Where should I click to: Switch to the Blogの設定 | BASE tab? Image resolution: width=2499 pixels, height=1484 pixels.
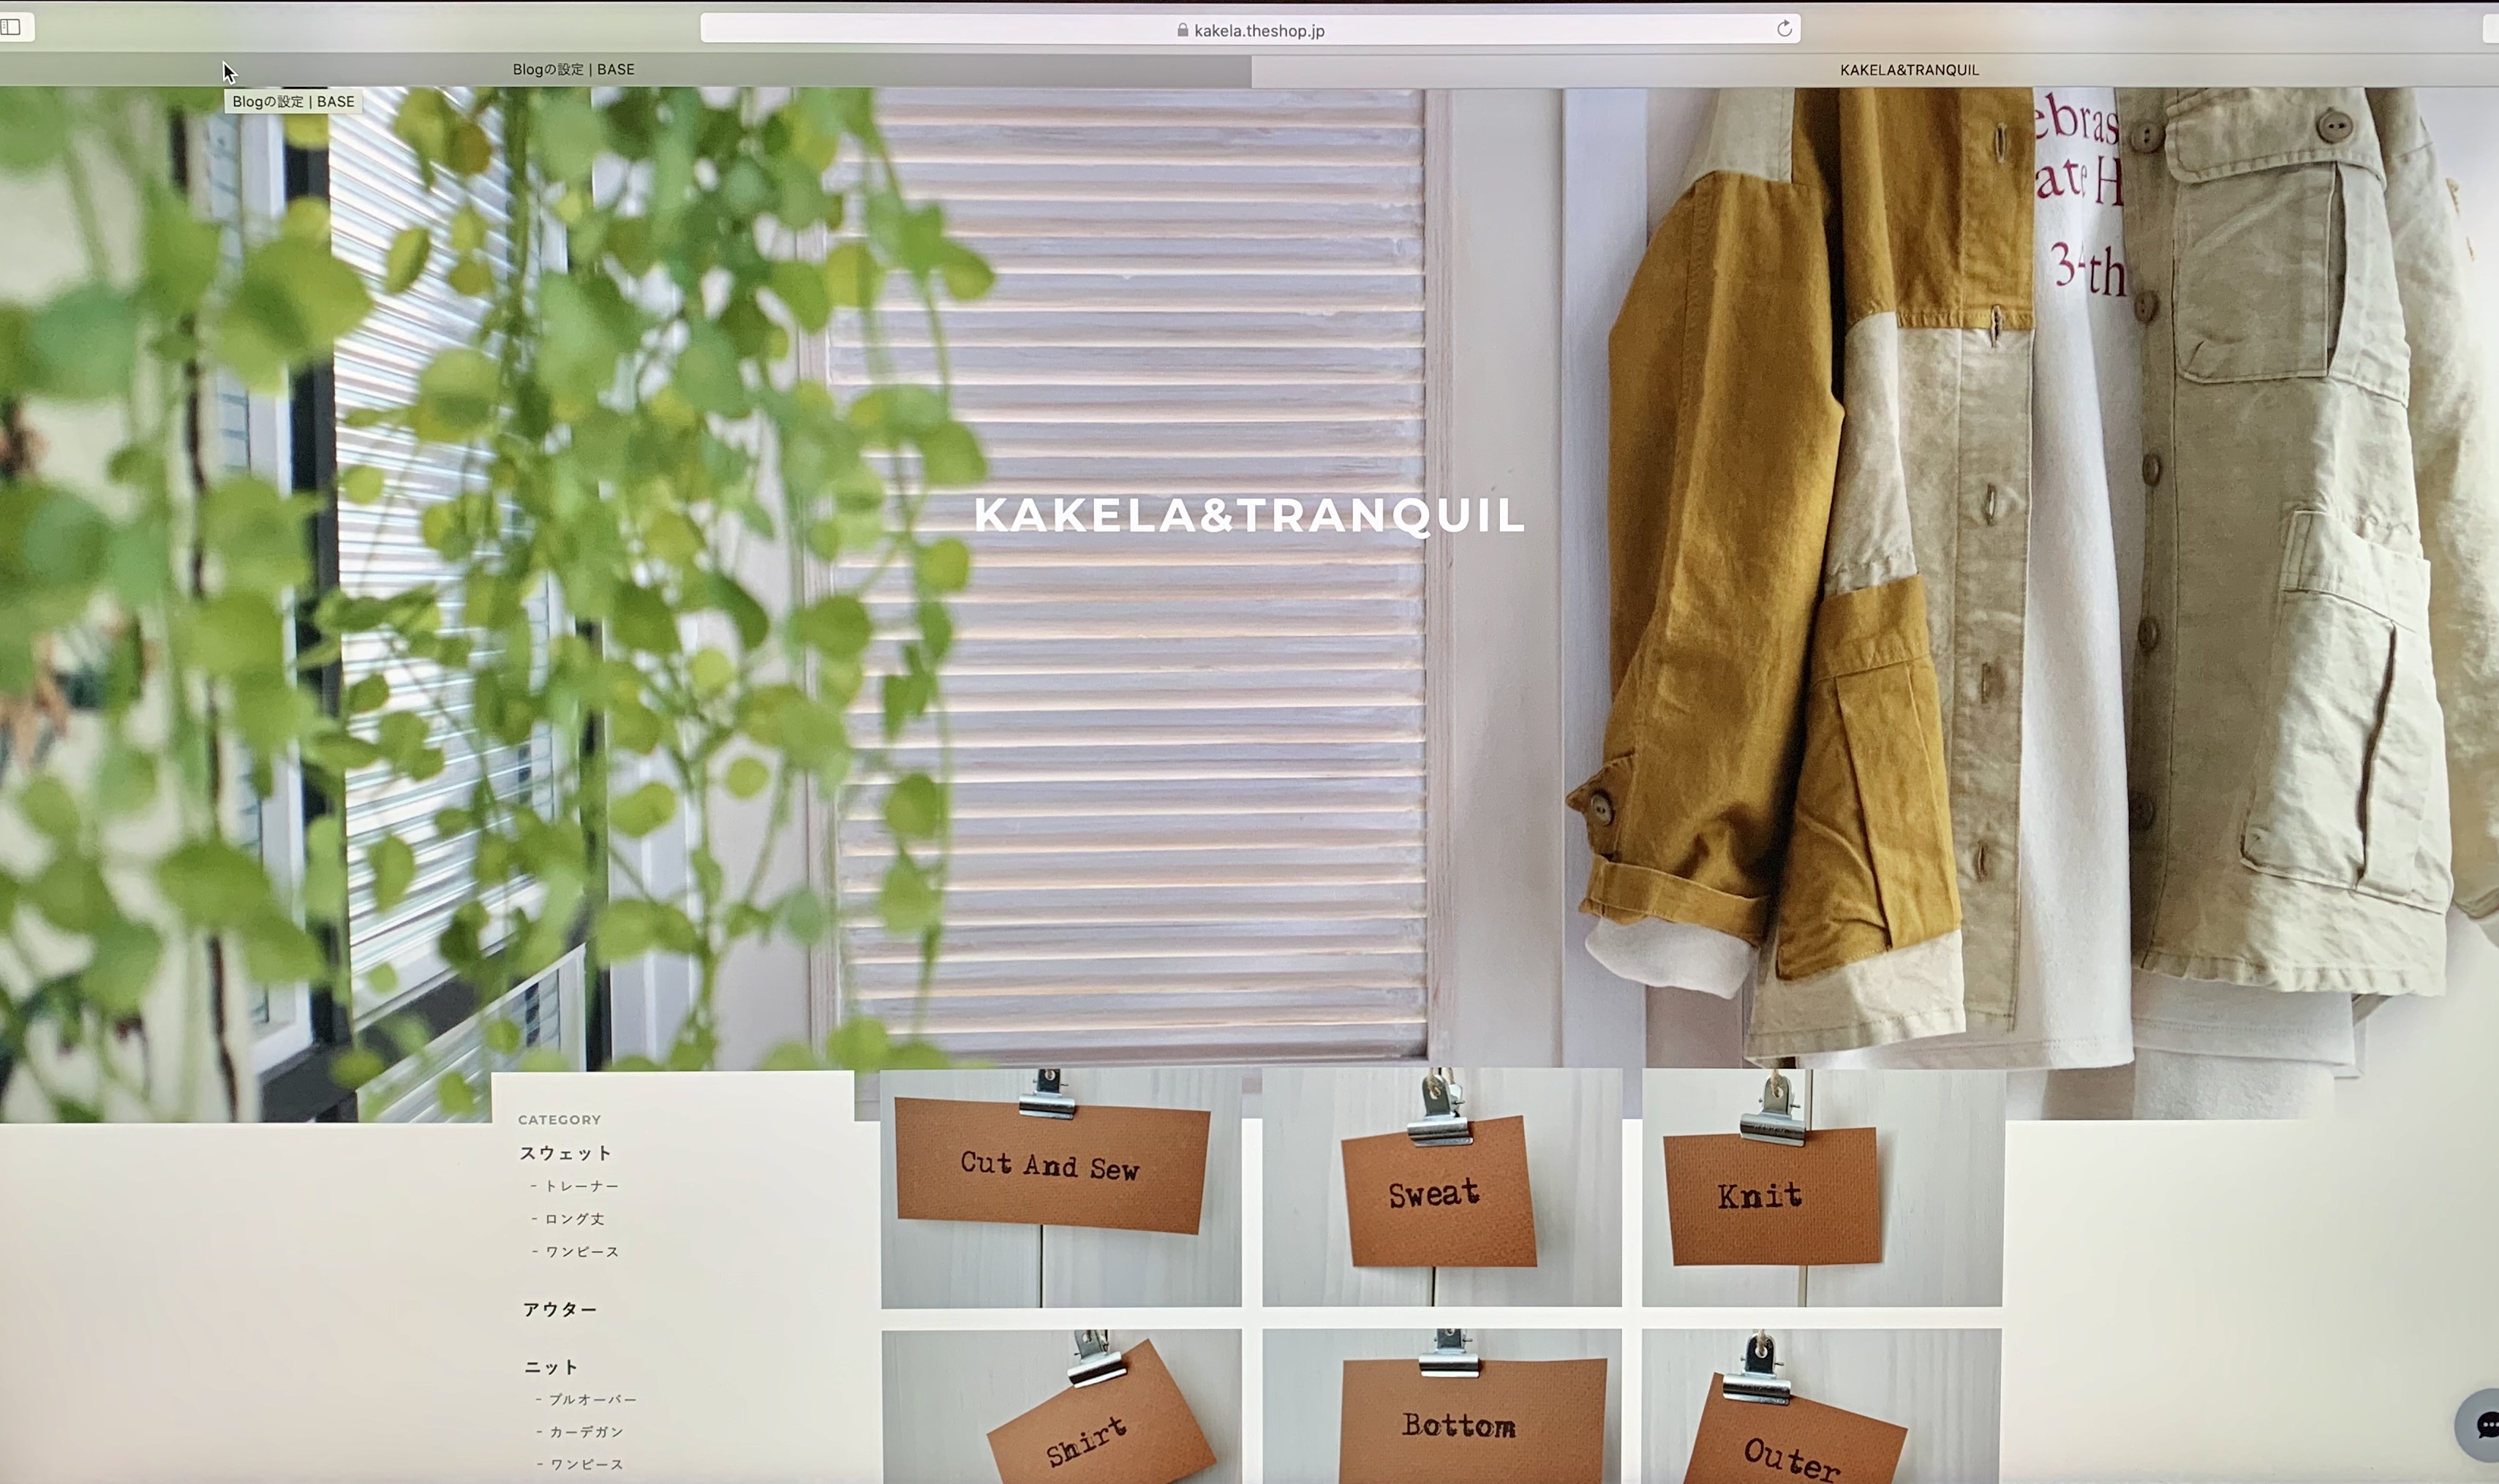point(573,70)
